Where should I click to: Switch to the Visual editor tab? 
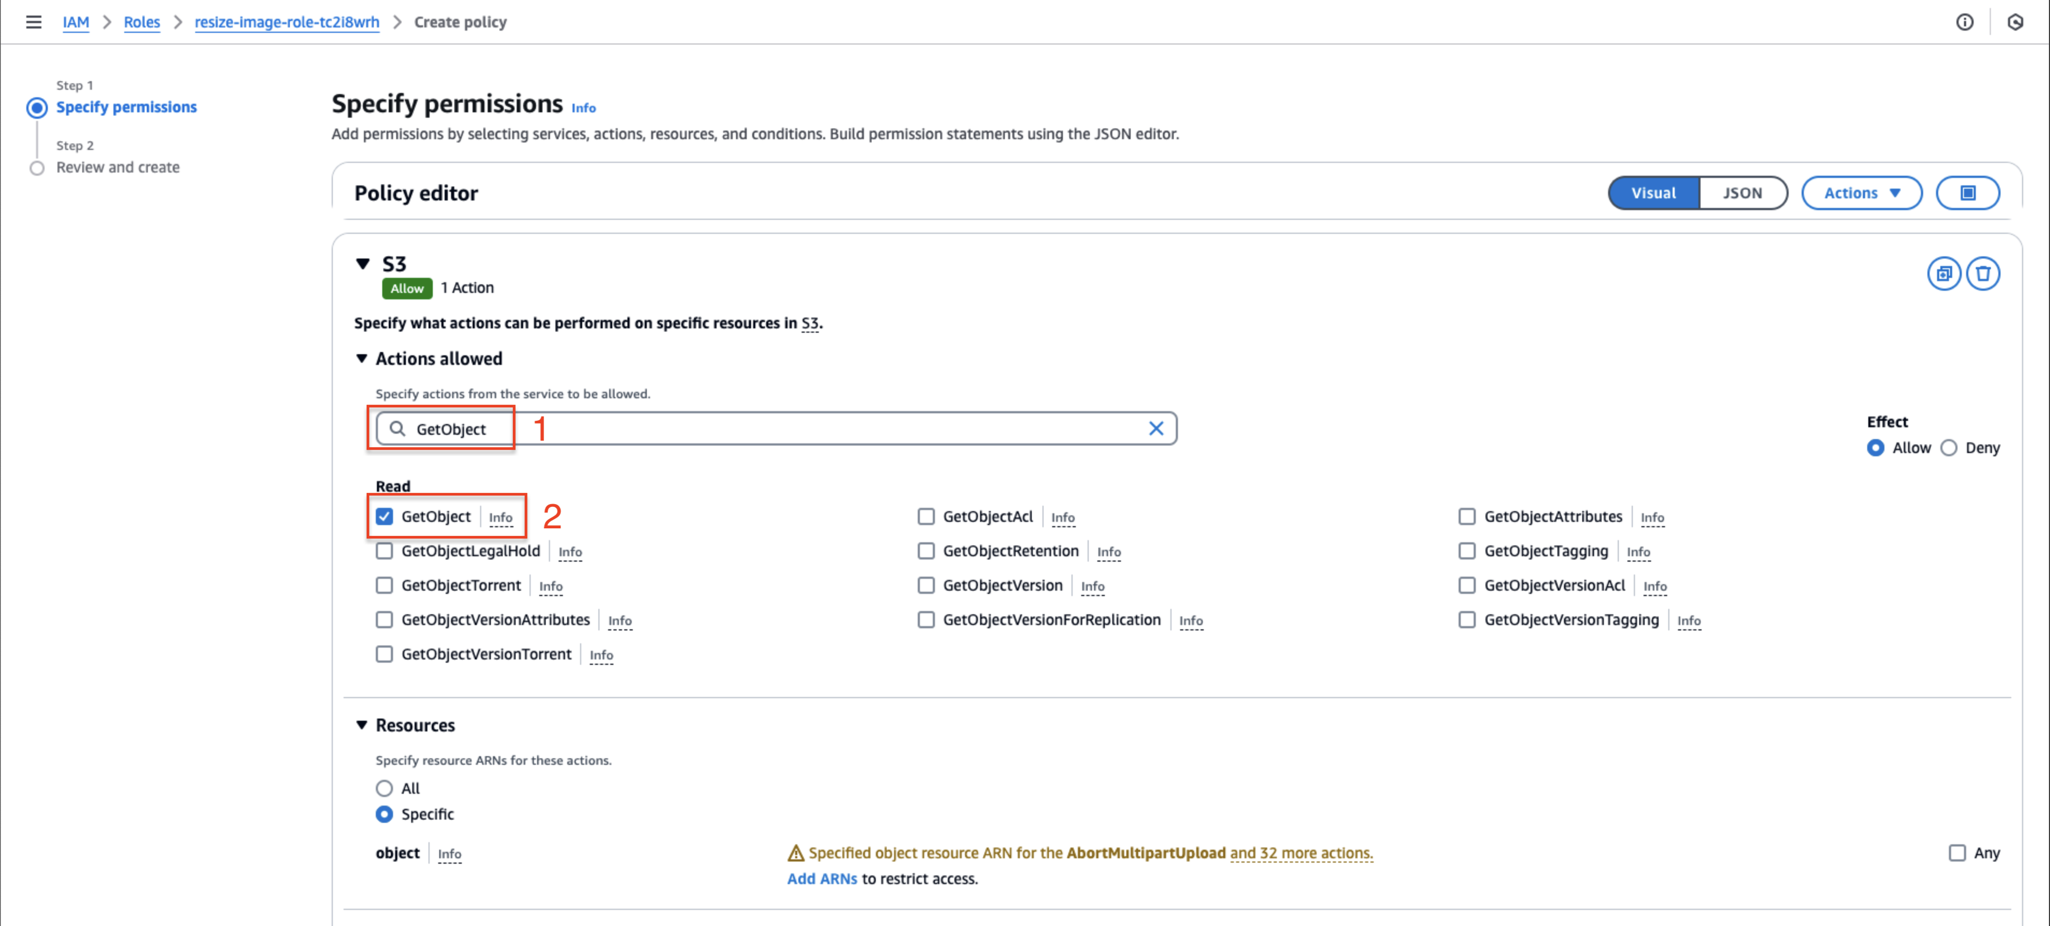[1653, 192]
